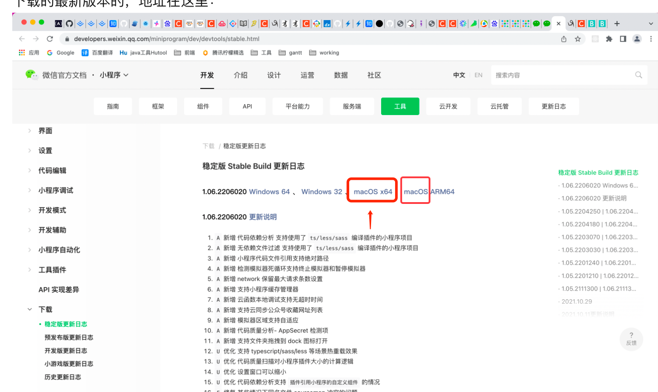The image size is (658, 392).
Task: Select the 开发 top navigation tab
Action: [207, 75]
